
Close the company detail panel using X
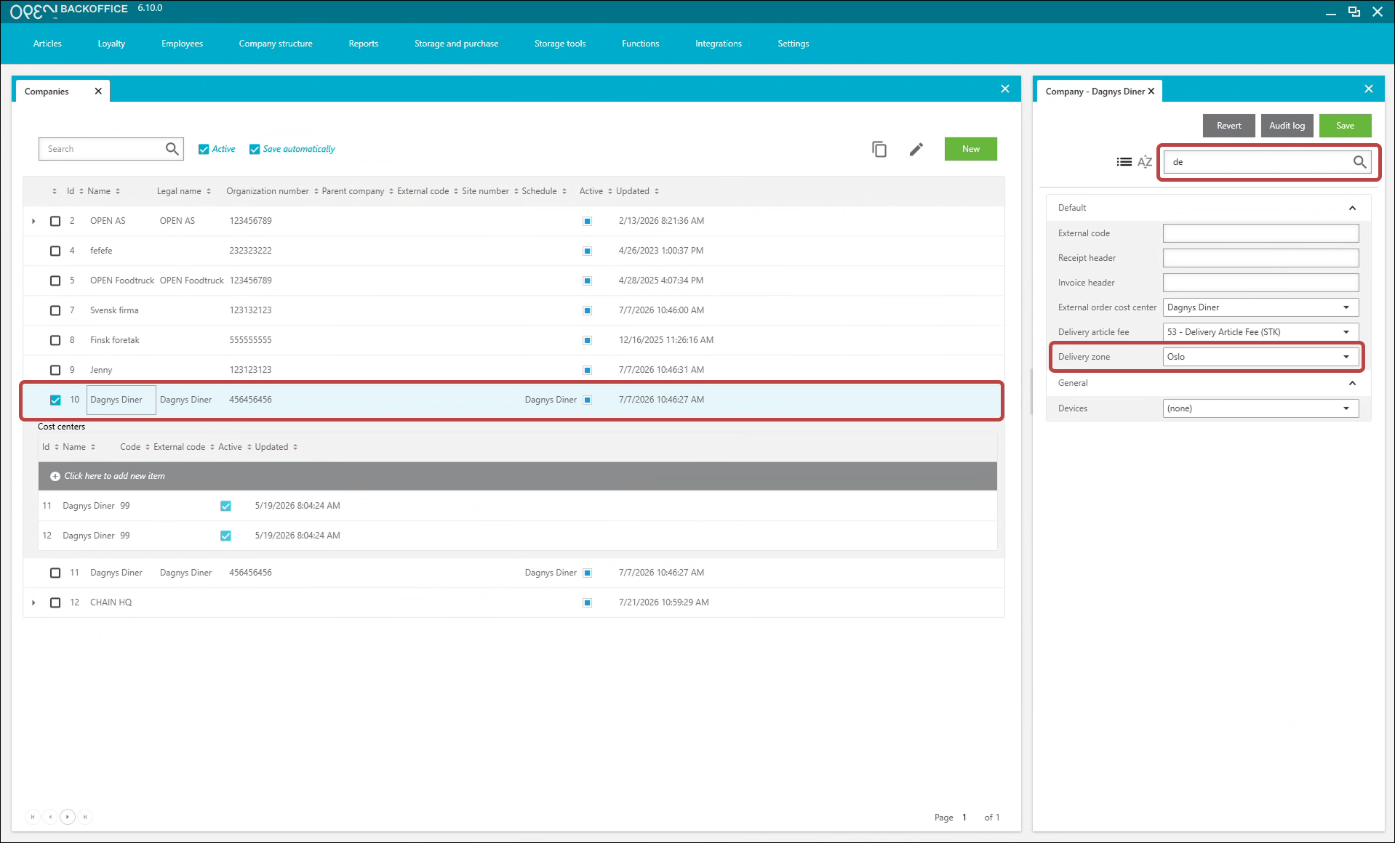click(x=1369, y=89)
